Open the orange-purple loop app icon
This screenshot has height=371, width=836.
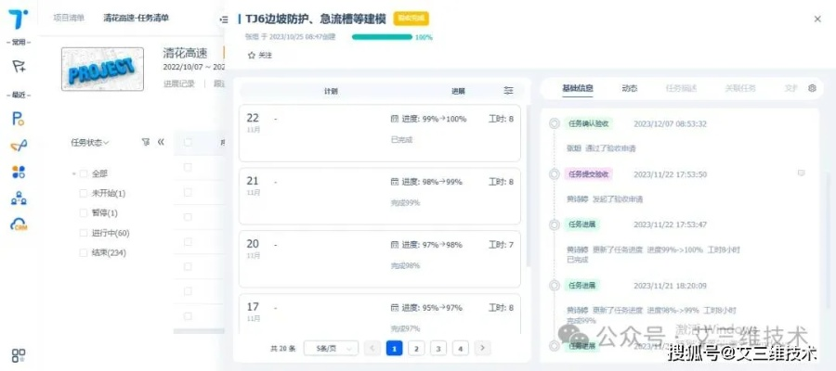tap(19, 146)
